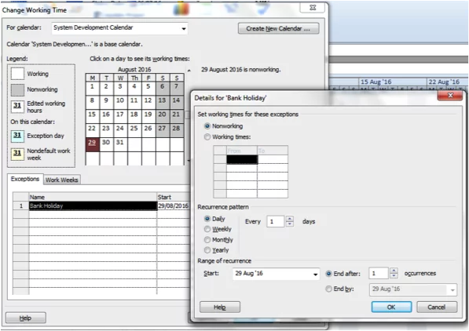This screenshot has height=331, width=469.
Task: Choose the Daily recurrence pattern
Action: point(207,219)
